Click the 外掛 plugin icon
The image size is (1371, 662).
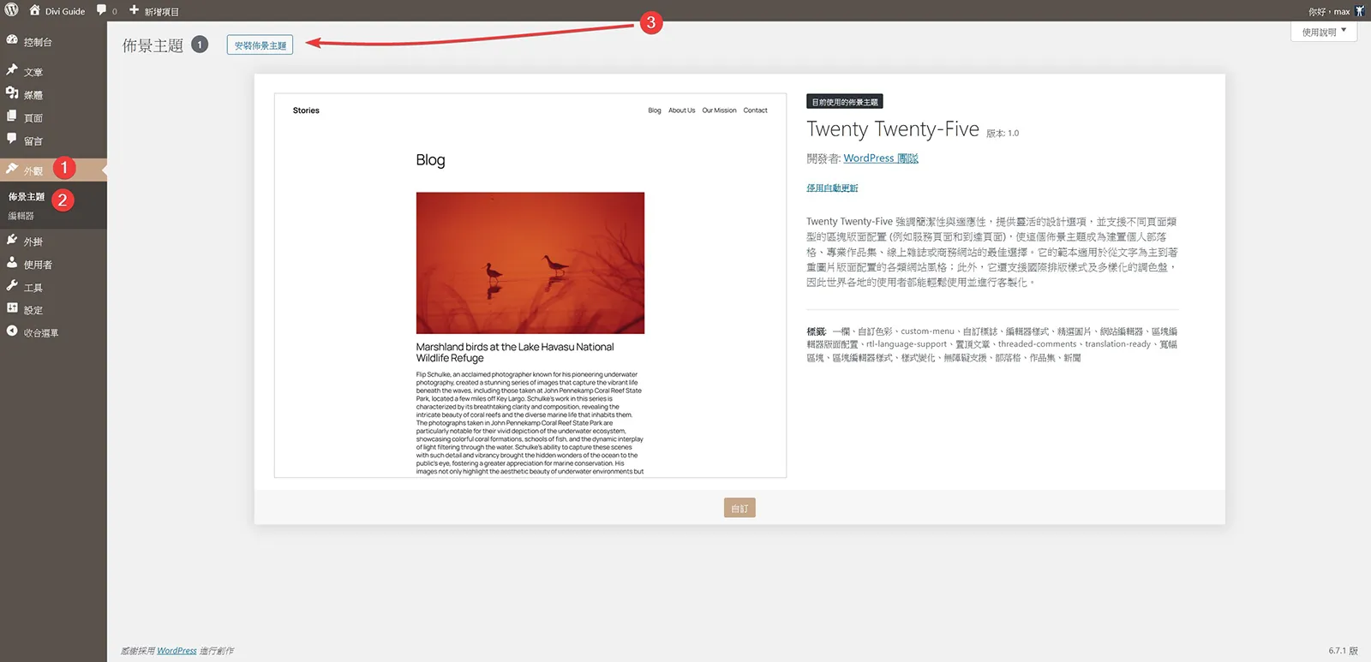[x=12, y=240]
